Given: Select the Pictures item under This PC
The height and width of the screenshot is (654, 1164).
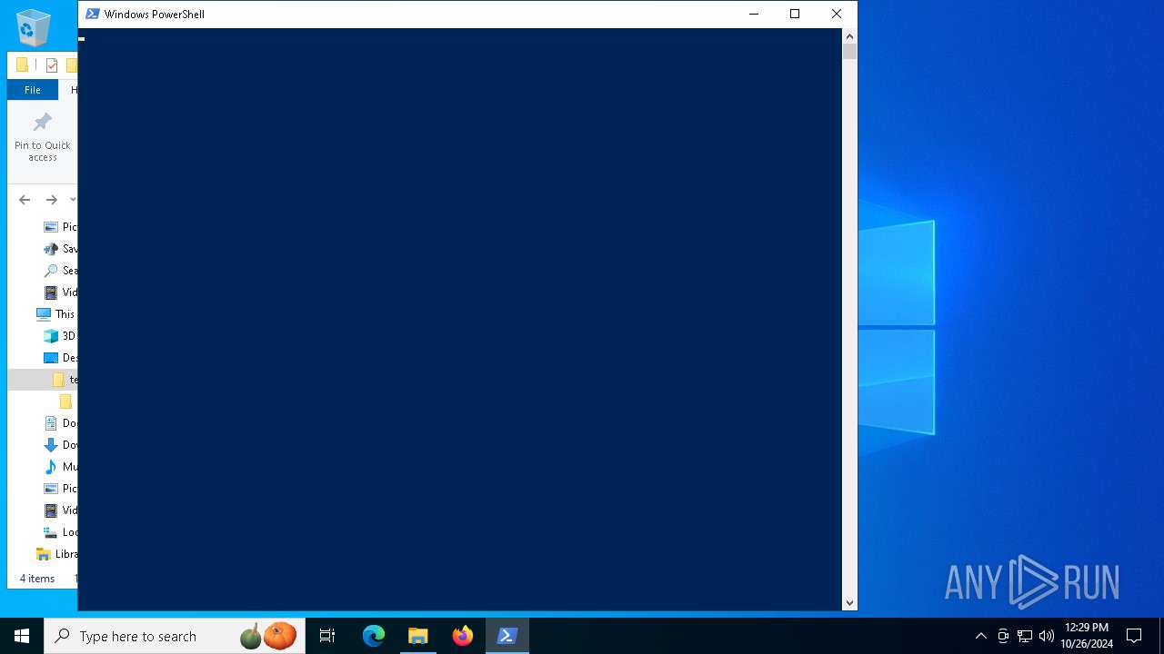Looking at the screenshot, I should [60, 489].
